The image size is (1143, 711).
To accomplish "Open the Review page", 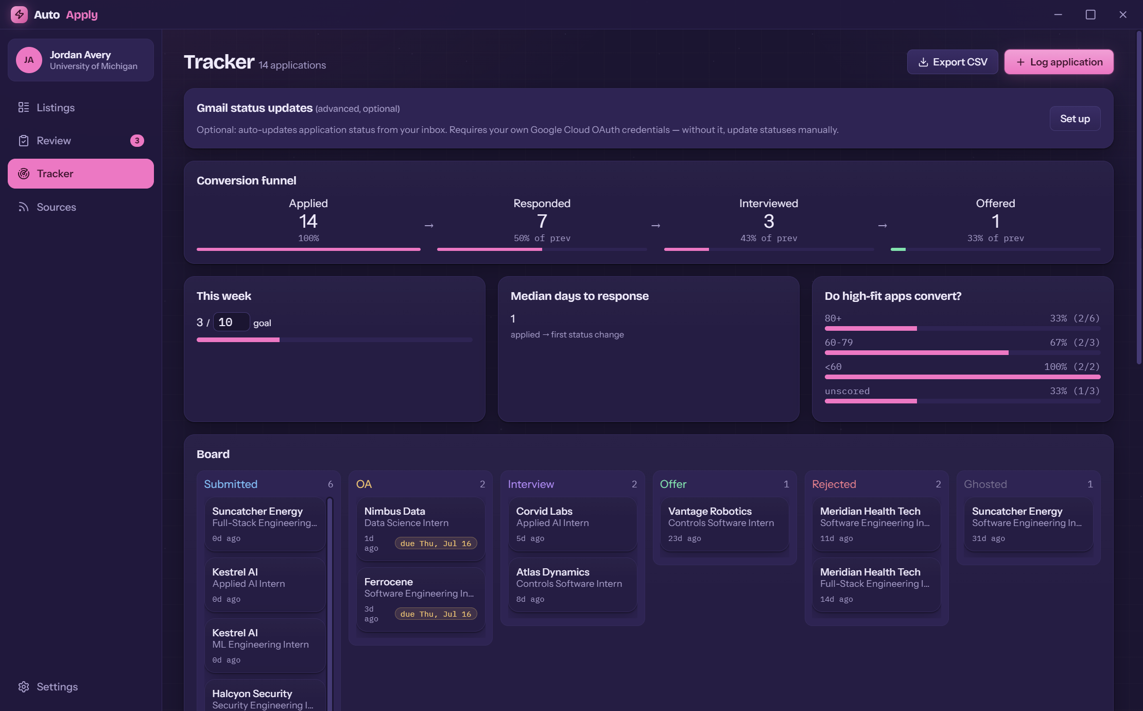I will (x=81, y=141).
